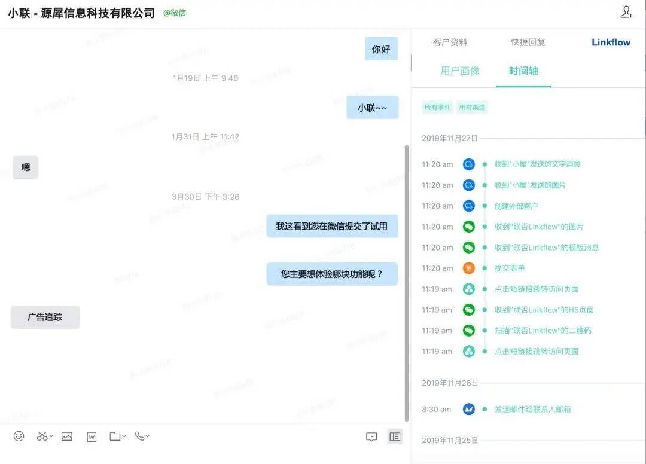Toggle the sidebar panel icon
This screenshot has height=464, width=646.
[395, 436]
